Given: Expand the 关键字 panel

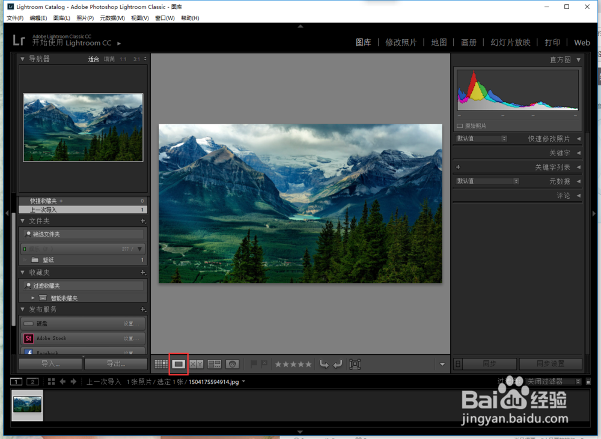Looking at the screenshot, I should tap(578, 153).
